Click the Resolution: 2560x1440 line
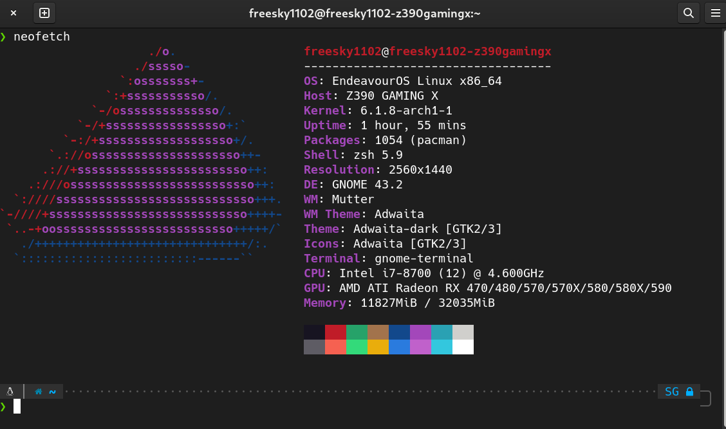The height and width of the screenshot is (429, 726). [378, 170]
